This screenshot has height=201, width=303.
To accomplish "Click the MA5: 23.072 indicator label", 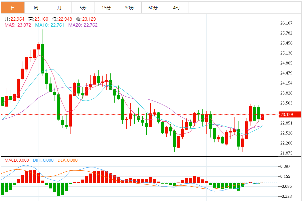I will click(x=18, y=25).
